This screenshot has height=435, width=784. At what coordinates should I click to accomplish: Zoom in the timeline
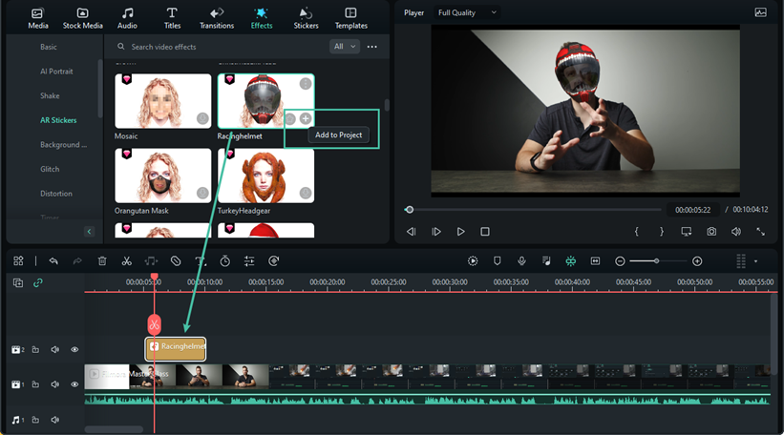coord(697,261)
